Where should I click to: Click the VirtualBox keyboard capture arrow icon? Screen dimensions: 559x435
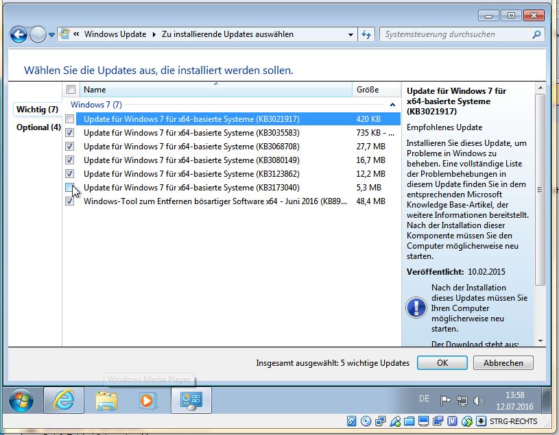pyautogui.click(x=481, y=421)
